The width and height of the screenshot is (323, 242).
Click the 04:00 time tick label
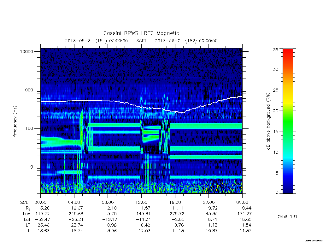coord(74,203)
